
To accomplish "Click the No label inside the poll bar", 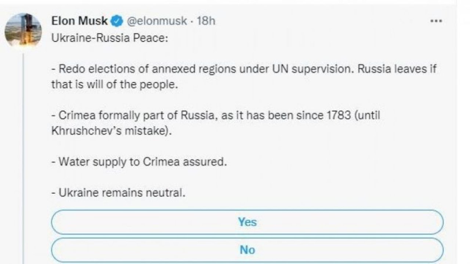I will [248, 250].
